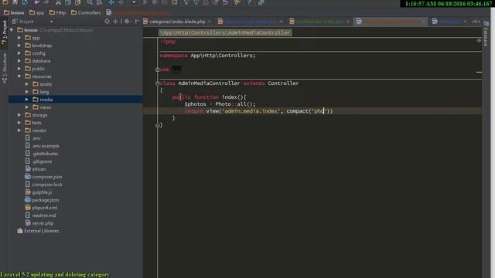This screenshot has height=278, width=495.
Task: Click inspection eye icon at editor top right
Action: [479, 41]
